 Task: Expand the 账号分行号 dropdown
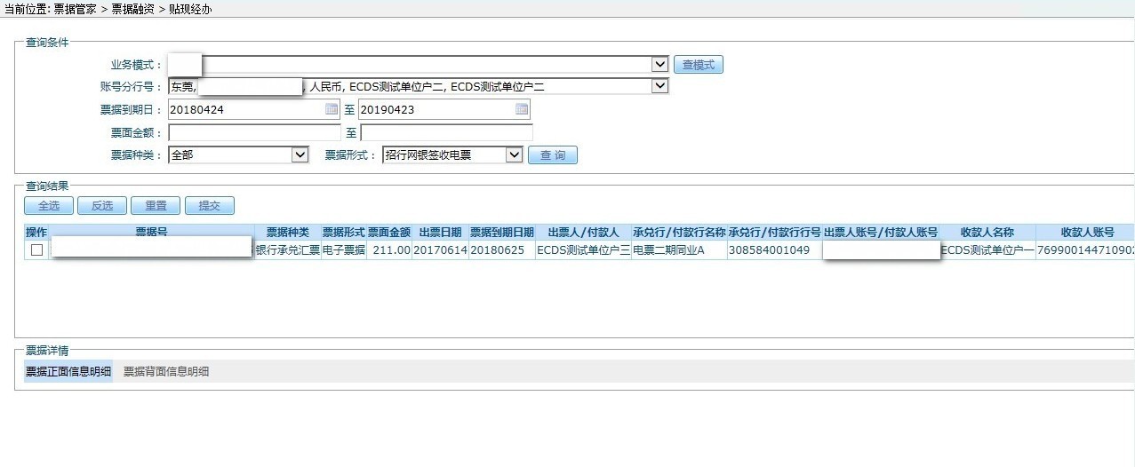(659, 87)
